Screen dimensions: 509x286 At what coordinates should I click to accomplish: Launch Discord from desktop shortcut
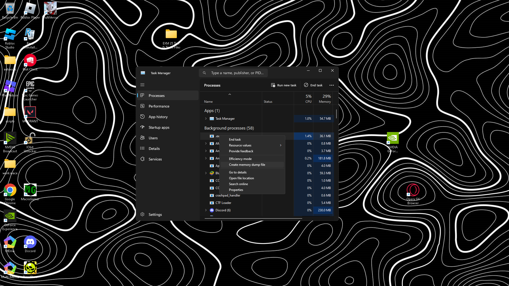click(x=30, y=242)
